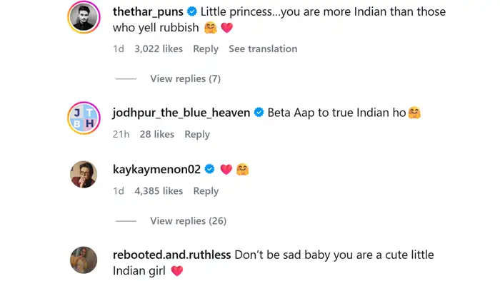Viewport: 500px width, 281px height.
Task: Reply to kaykaymenon02 comment
Action: point(206,191)
